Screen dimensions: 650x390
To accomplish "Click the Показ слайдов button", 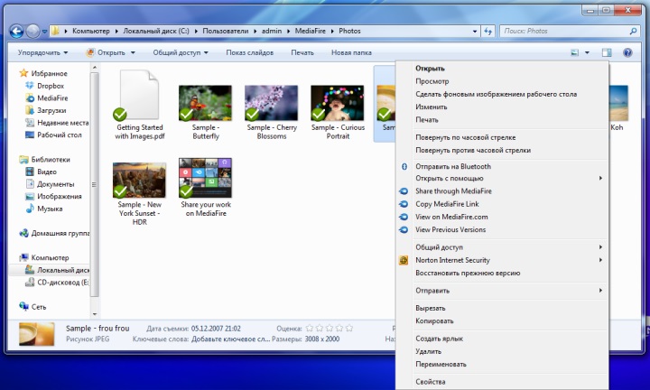I will 249,52.
